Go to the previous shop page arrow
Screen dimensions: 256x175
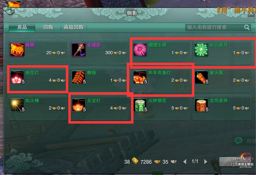[185, 162]
